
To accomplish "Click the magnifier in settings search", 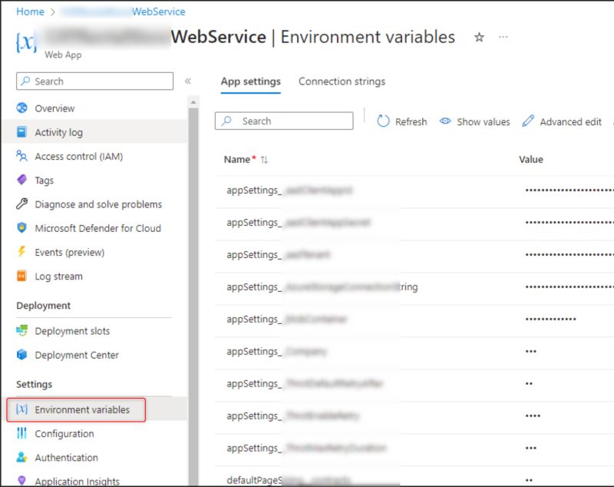I will coord(226,121).
